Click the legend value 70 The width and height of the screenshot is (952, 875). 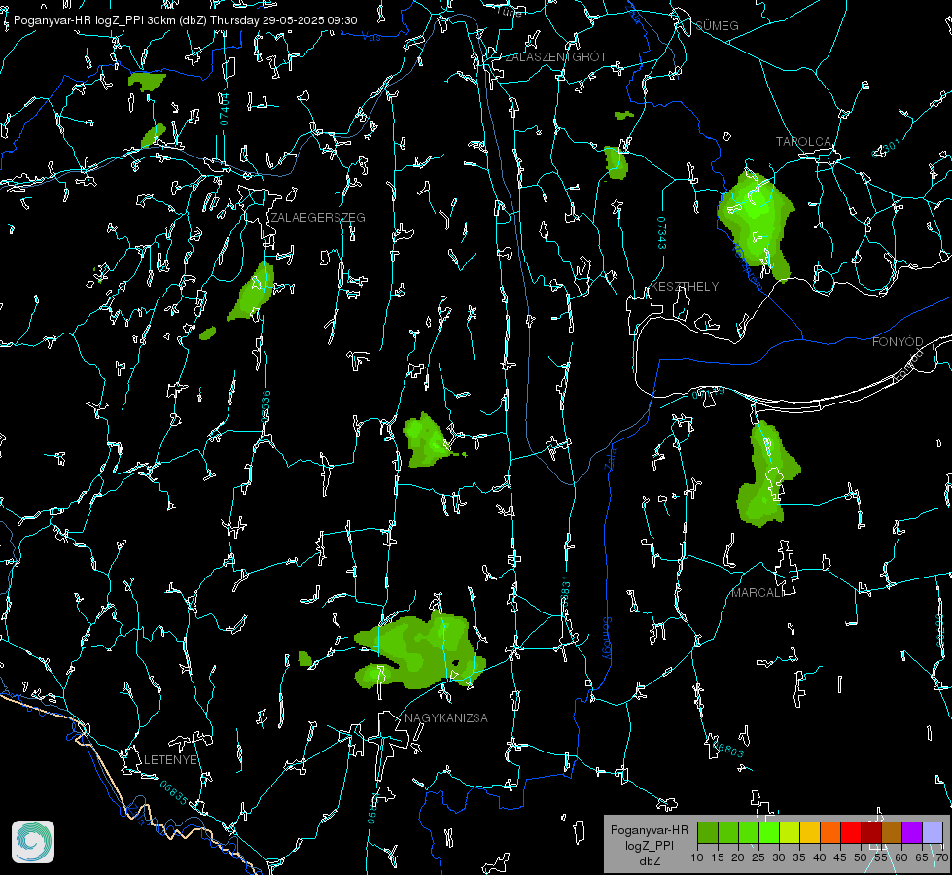pos(941,858)
